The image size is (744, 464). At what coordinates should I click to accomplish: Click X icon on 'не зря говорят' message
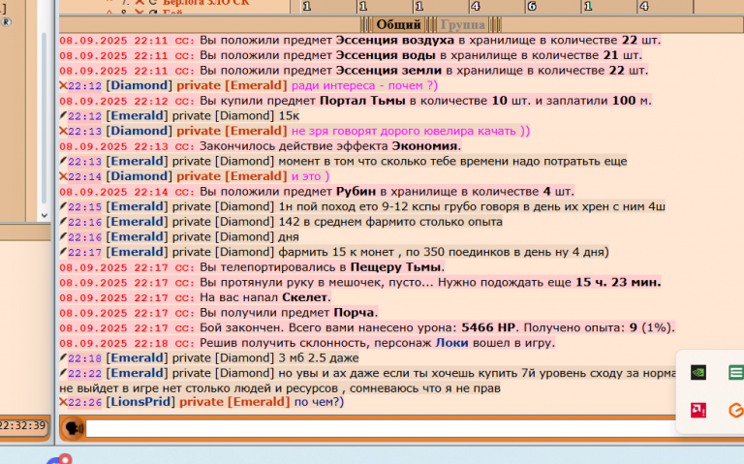coord(63,131)
